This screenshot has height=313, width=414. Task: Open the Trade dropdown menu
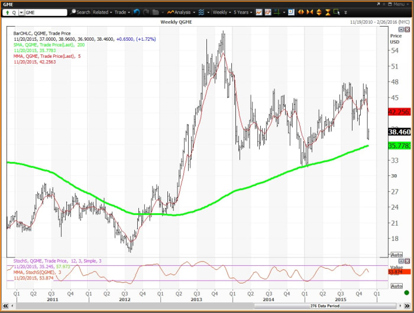coord(122,12)
